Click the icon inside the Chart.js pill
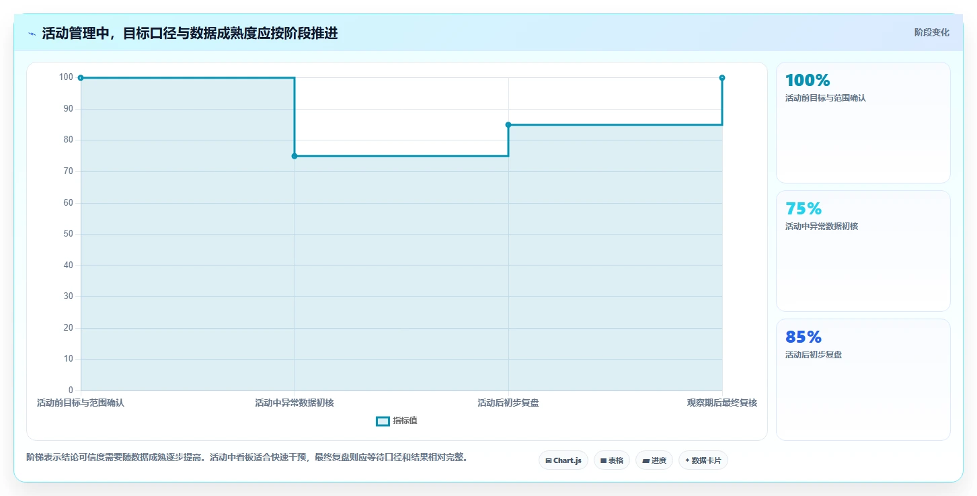This screenshot has width=977, height=496. click(x=549, y=461)
